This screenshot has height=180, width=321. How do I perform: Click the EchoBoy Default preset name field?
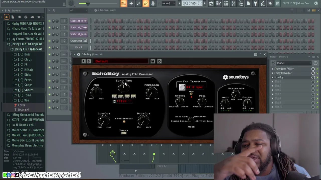pyautogui.click(x=121, y=61)
